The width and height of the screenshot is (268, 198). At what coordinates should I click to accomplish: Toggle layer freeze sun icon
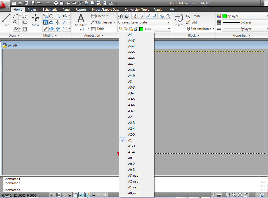[x=126, y=29]
